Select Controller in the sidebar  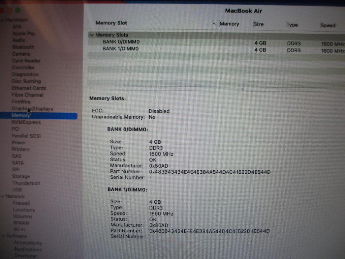pyautogui.click(x=23, y=67)
